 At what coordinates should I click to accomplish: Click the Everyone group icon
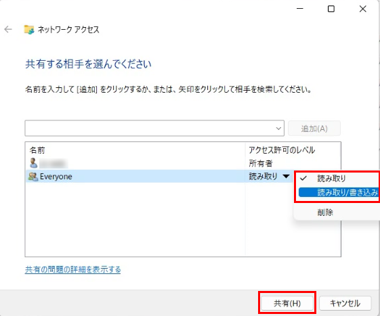click(x=33, y=177)
